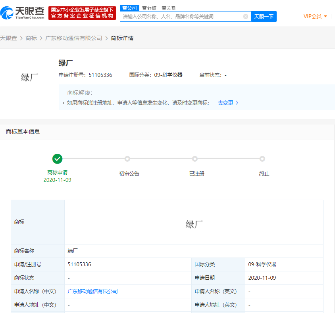
Task: Click the 终止 progress step circle
Action: tap(262, 159)
